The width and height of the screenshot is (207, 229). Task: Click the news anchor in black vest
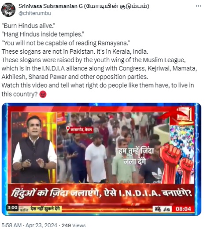point(34,148)
